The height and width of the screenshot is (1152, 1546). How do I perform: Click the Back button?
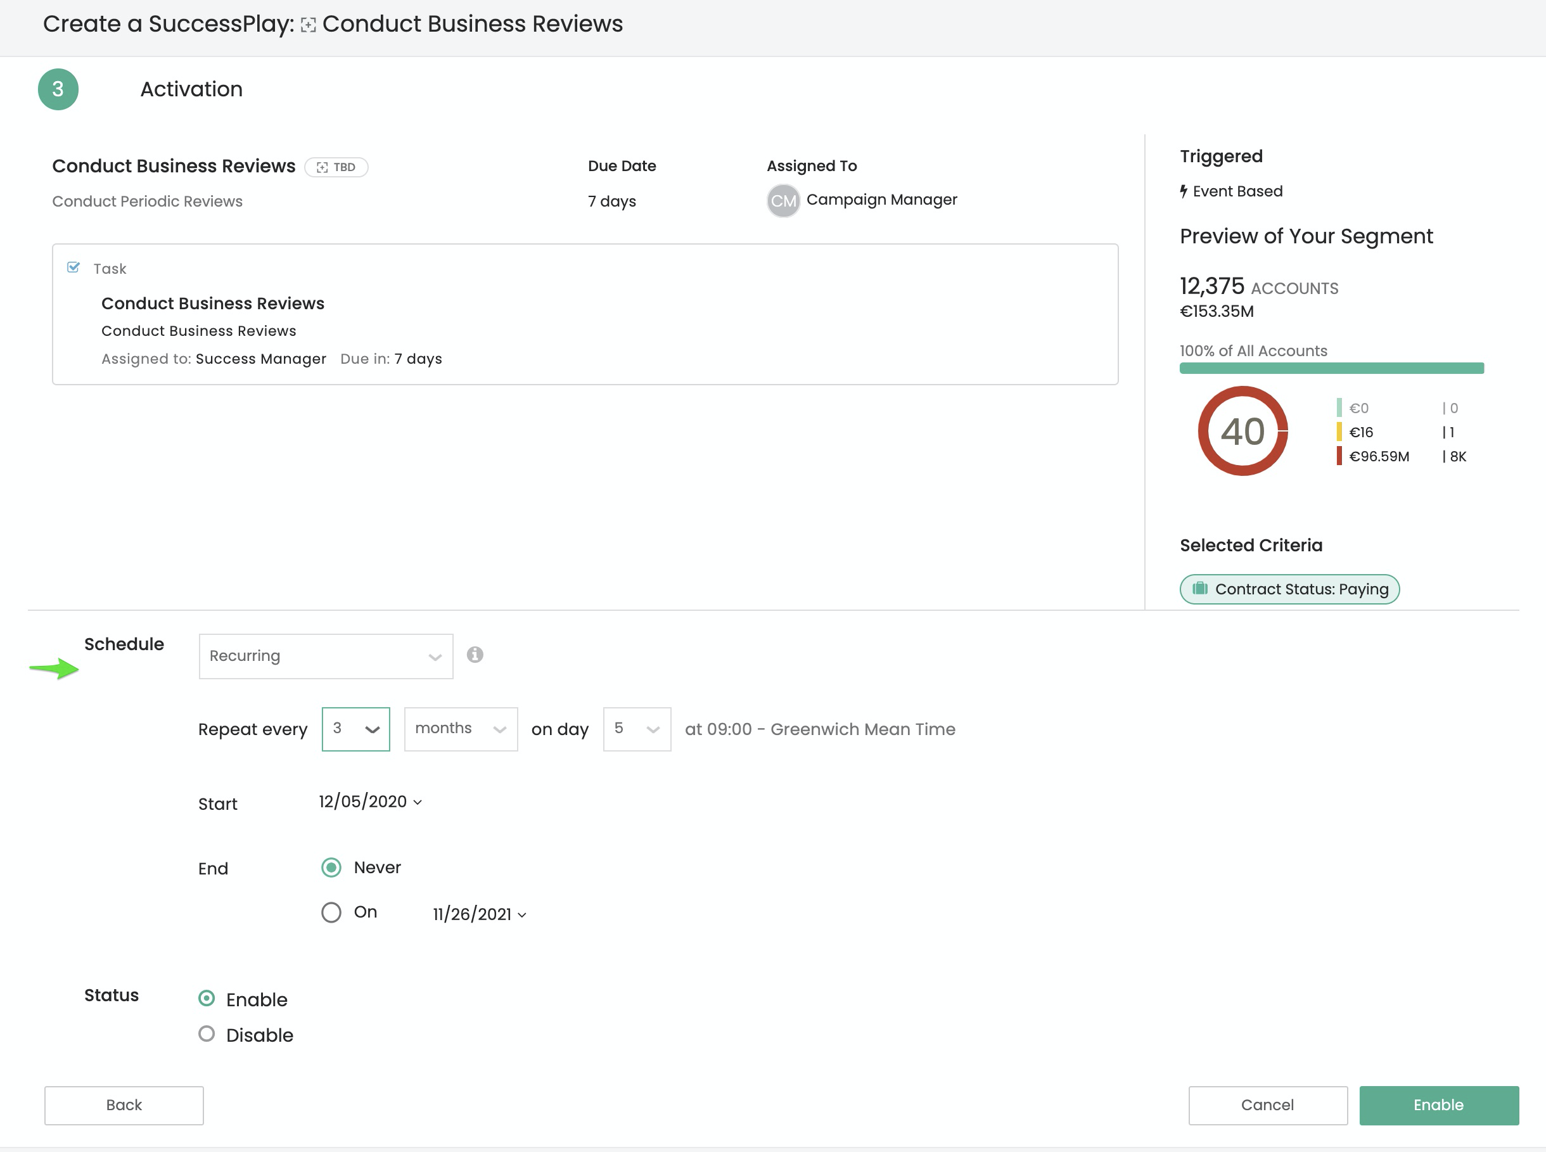pos(124,1105)
